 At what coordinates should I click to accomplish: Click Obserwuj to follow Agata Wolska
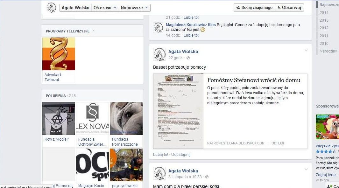pyautogui.click(x=290, y=8)
